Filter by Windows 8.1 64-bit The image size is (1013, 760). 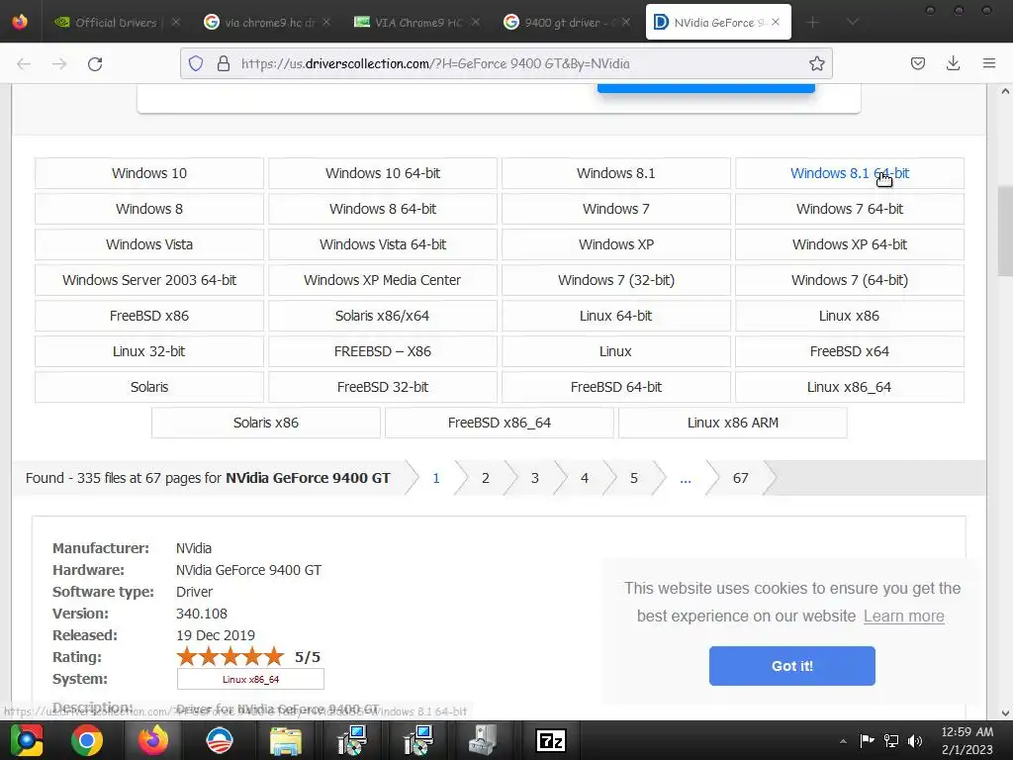[850, 173]
